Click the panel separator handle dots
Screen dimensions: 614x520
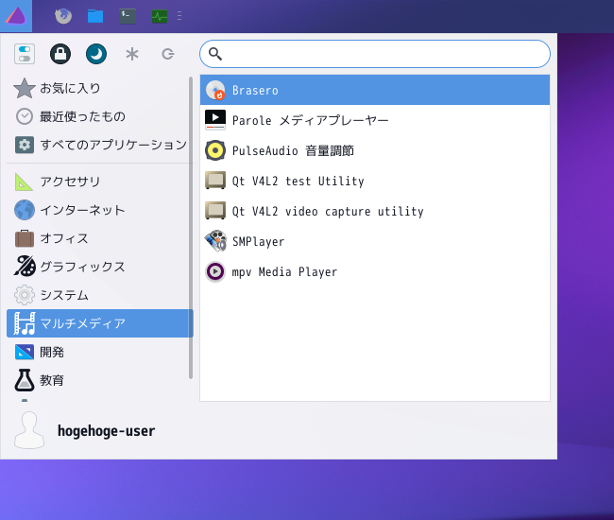click(179, 16)
